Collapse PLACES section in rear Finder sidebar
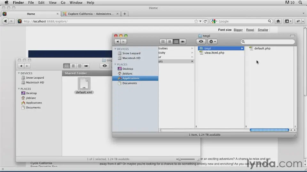This screenshot has height=172, width=307. (19, 89)
